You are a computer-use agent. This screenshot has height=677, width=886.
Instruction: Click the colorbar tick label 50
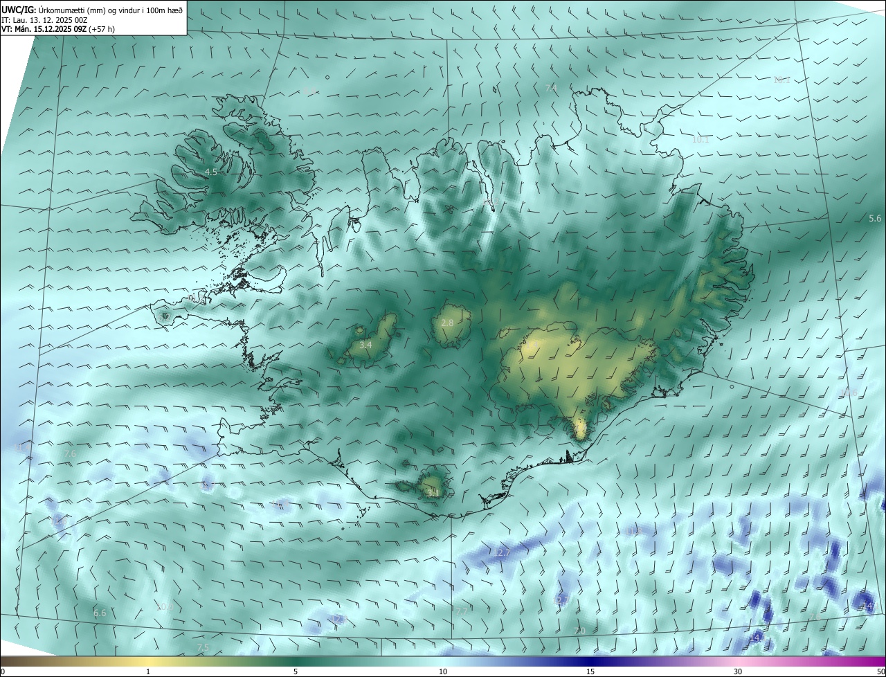point(880,672)
